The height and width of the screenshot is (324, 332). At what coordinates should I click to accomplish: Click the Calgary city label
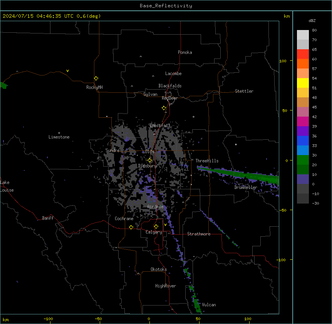(x=154, y=232)
